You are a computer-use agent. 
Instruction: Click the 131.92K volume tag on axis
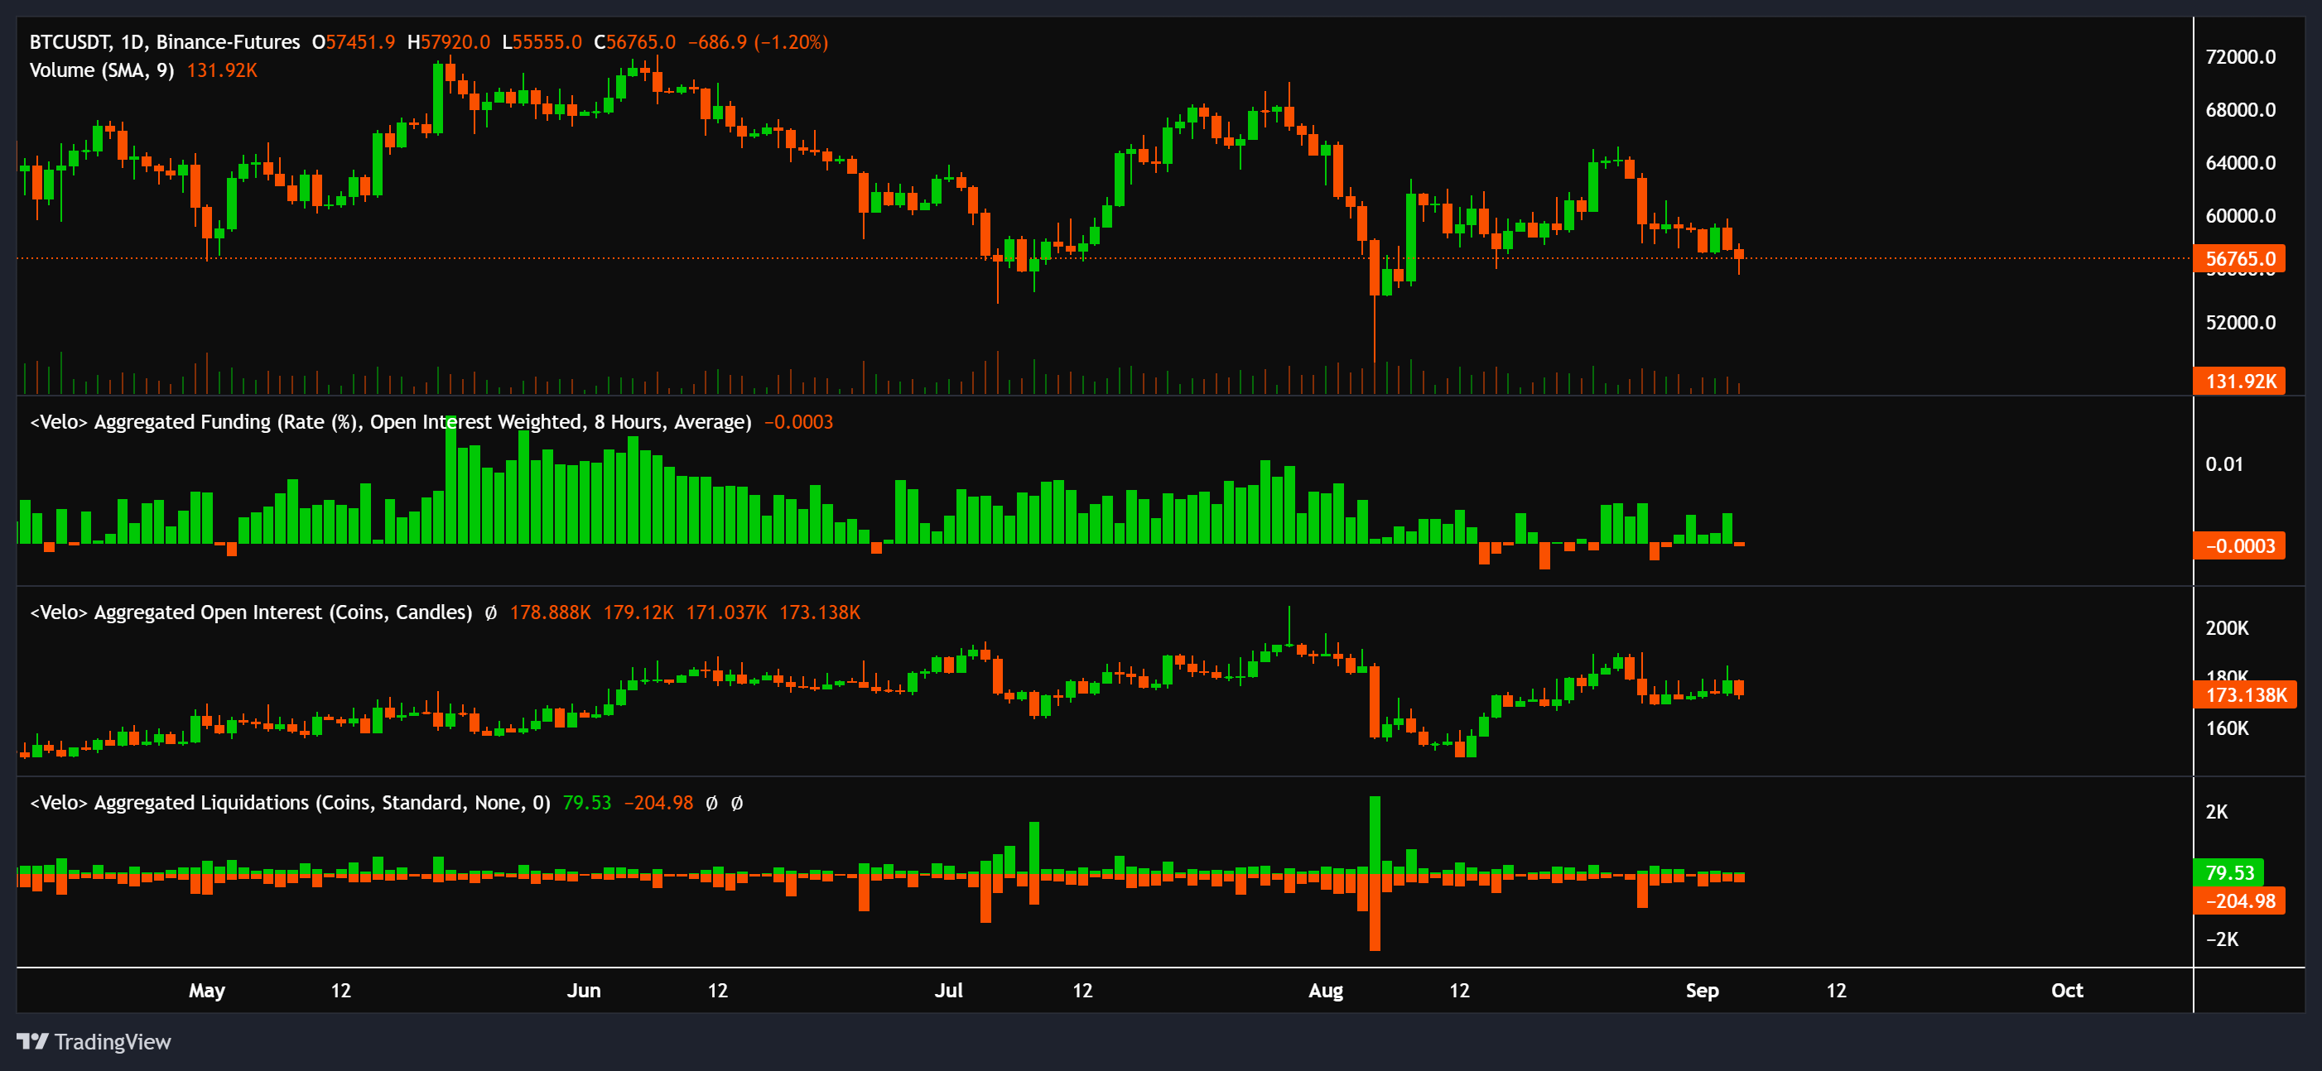click(2239, 381)
